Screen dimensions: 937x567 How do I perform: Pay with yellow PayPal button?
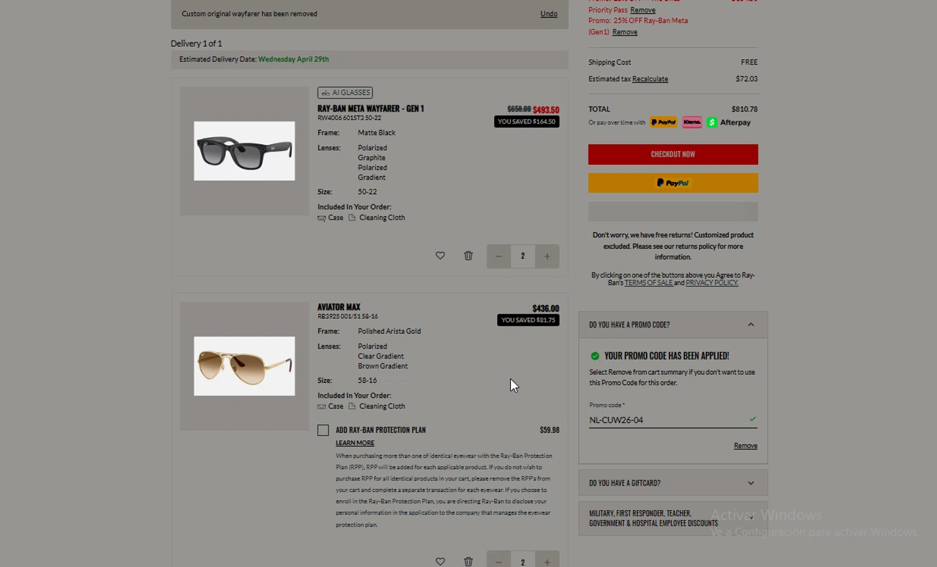click(x=673, y=183)
